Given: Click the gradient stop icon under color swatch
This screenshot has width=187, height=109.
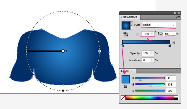Looking at the screenshot, I should tap(125, 86).
